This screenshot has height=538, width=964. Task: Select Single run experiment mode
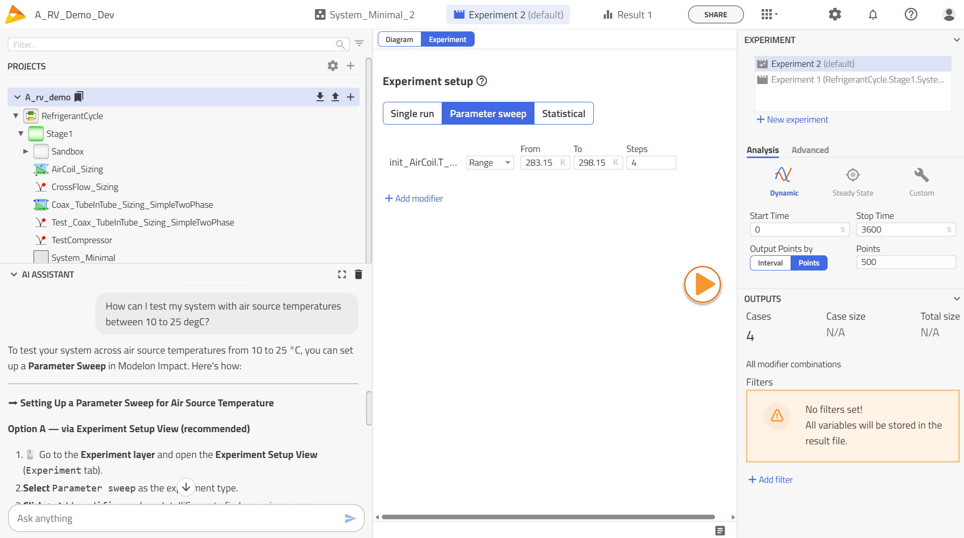tap(412, 113)
